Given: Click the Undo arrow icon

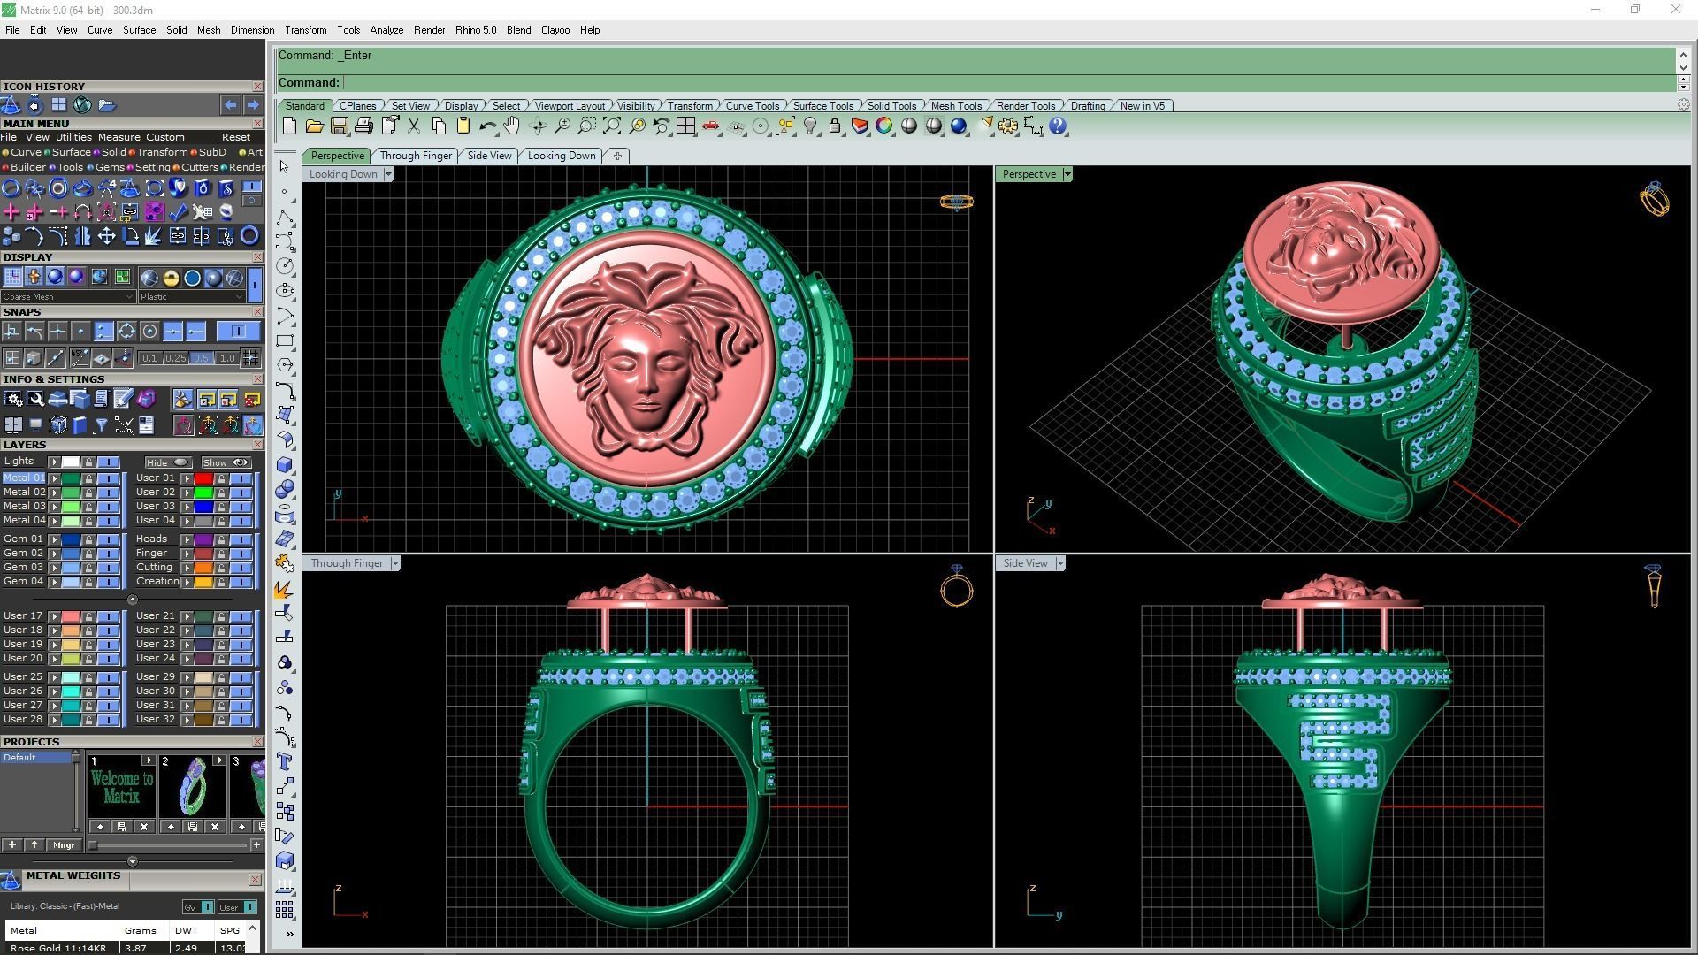Looking at the screenshot, I should click(487, 126).
